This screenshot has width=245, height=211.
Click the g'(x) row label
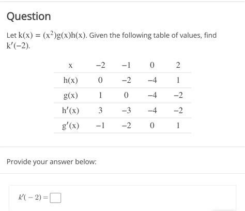(71, 126)
